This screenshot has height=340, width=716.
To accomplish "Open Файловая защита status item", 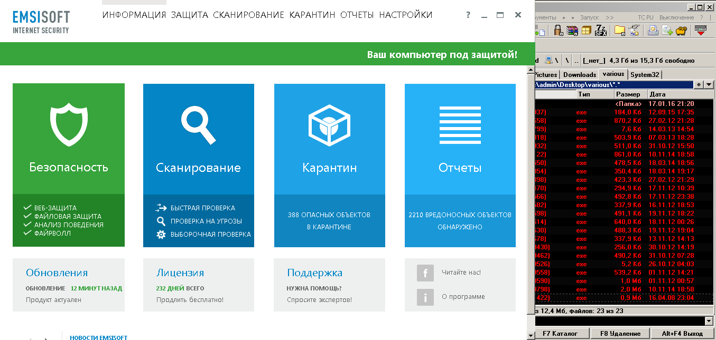I will (62, 216).
